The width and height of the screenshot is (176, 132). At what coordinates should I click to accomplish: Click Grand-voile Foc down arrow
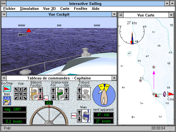[x=53, y=97]
